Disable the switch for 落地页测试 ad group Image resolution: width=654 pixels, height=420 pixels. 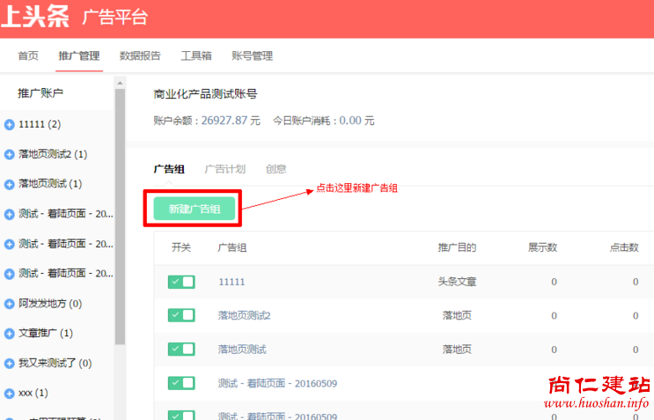[181, 349]
